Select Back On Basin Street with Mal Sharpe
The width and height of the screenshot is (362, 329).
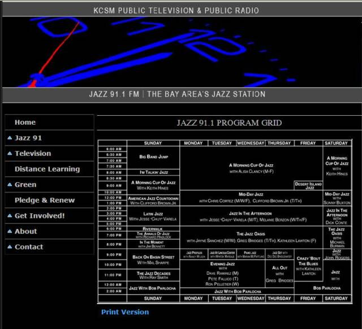(153, 259)
